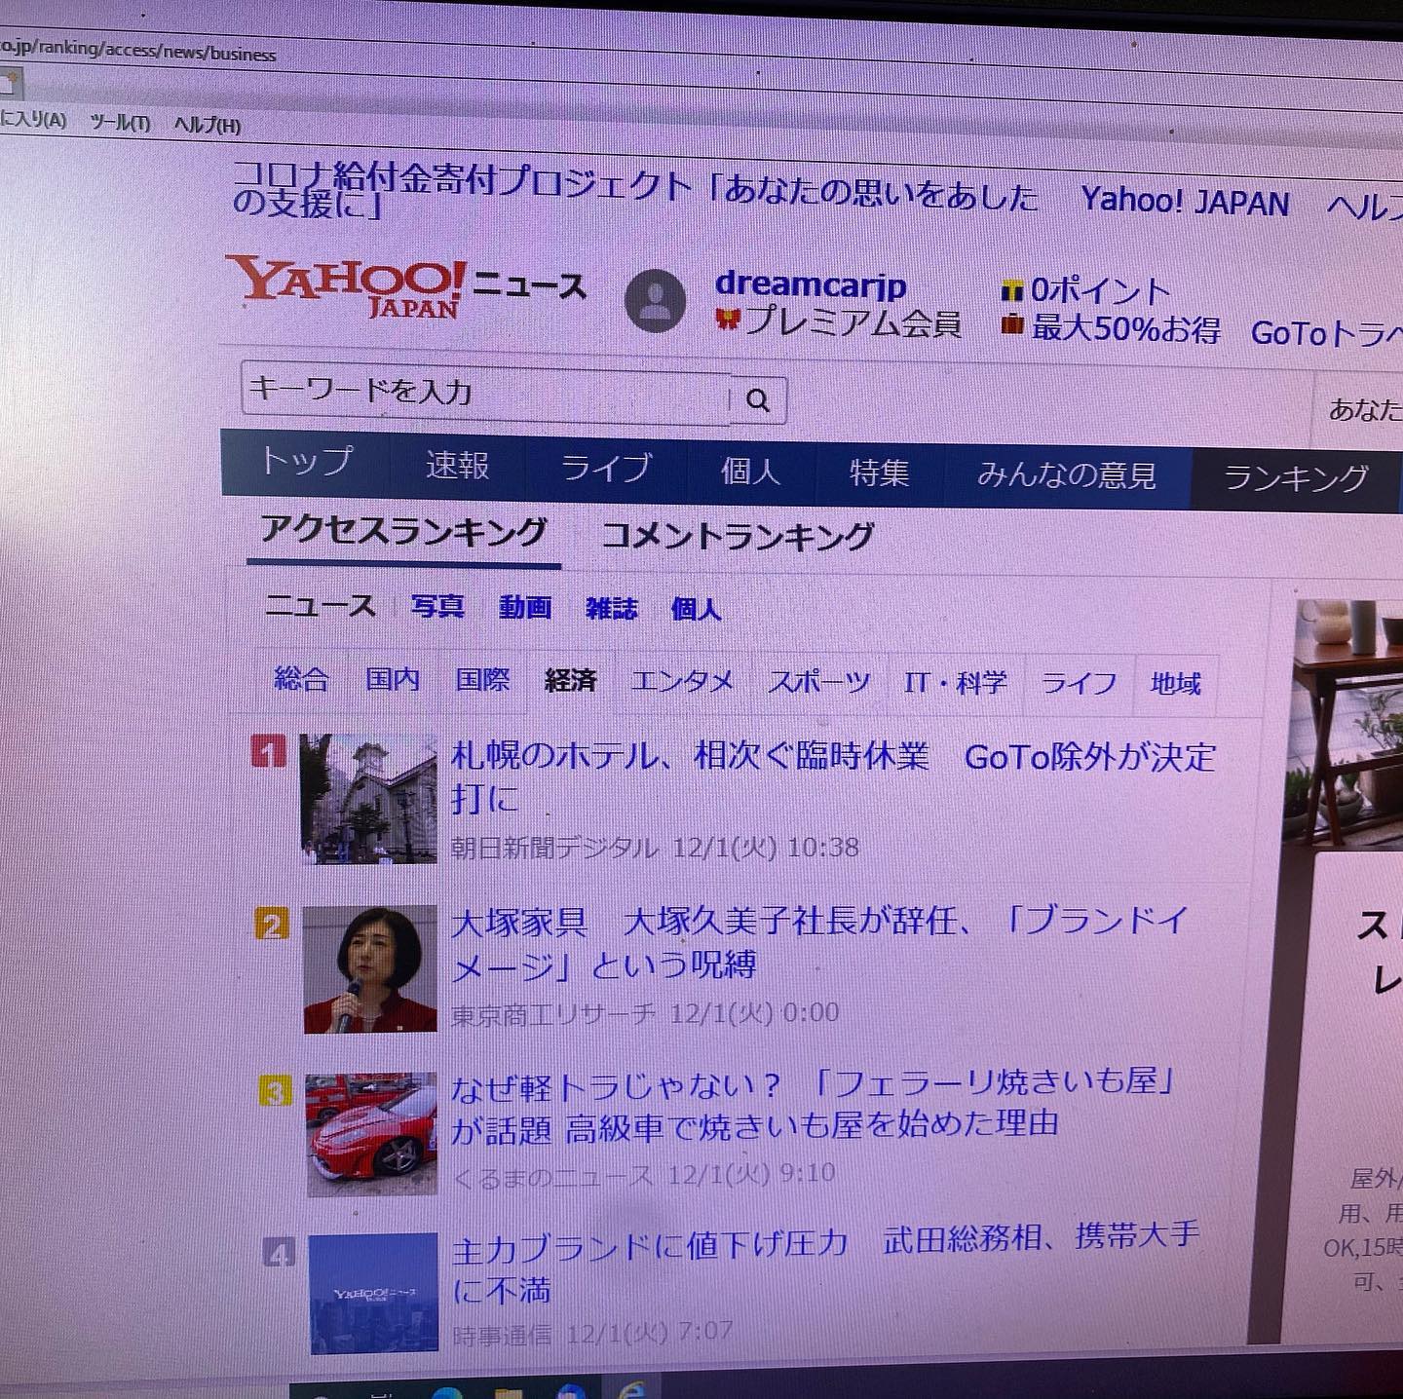Show the 個人 ranking next to 雑誌

coord(696,611)
